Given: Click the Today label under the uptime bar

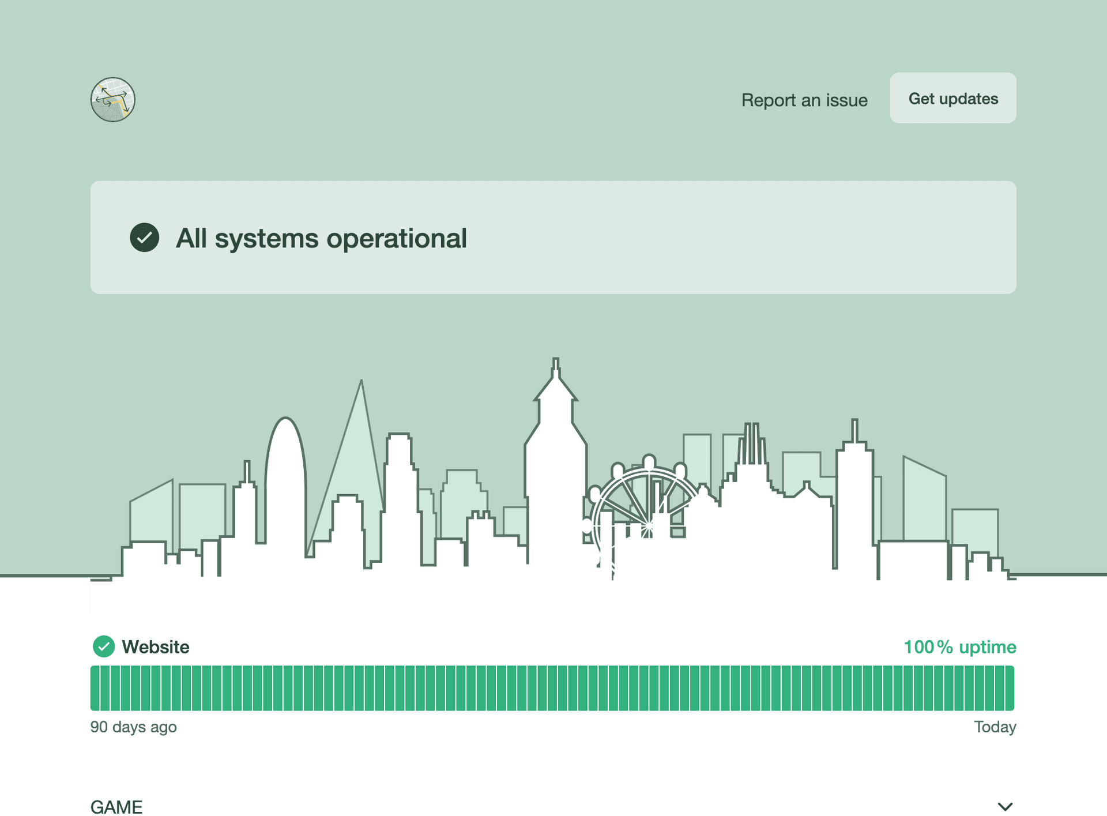Looking at the screenshot, I should click(x=995, y=727).
